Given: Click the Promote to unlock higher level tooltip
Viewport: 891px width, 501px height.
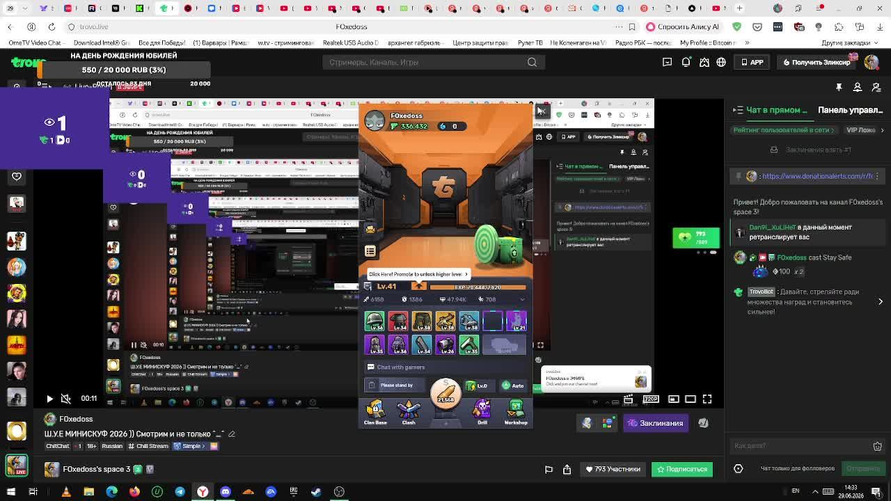Looking at the screenshot, I should click(x=418, y=273).
